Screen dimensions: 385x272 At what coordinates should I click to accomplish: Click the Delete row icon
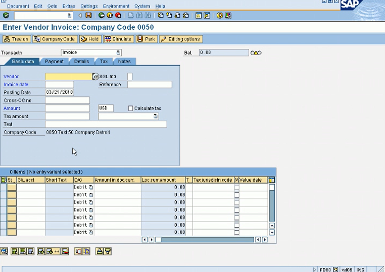tap(65, 251)
